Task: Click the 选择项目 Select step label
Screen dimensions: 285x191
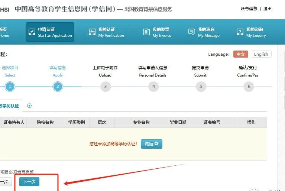Action: click(10, 71)
